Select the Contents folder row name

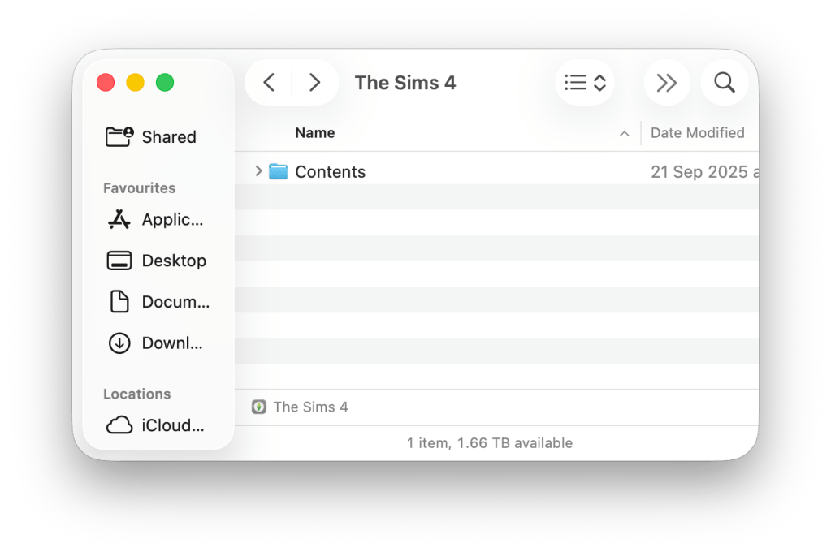pyautogui.click(x=330, y=172)
